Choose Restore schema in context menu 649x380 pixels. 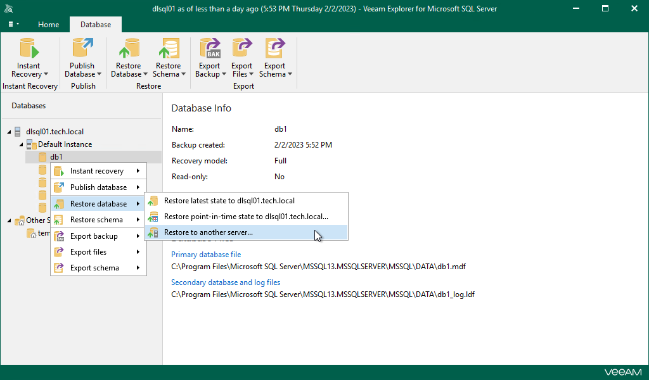click(98, 220)
